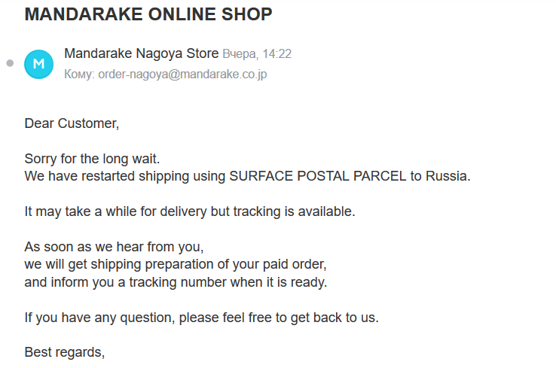Click the "As soon as we hear from you," line
The image size is (556, 368).
tap(114, 247)
